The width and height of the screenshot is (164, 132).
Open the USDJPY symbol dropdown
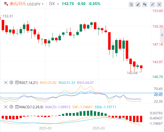point(43,4)
